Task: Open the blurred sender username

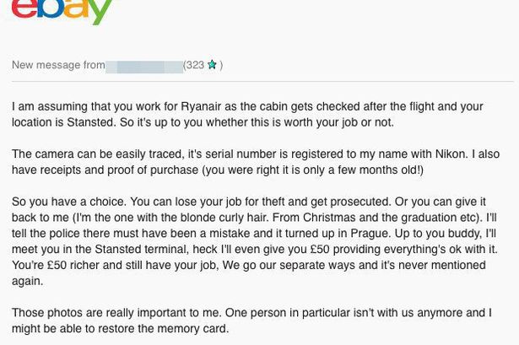Action: [144, 67]
